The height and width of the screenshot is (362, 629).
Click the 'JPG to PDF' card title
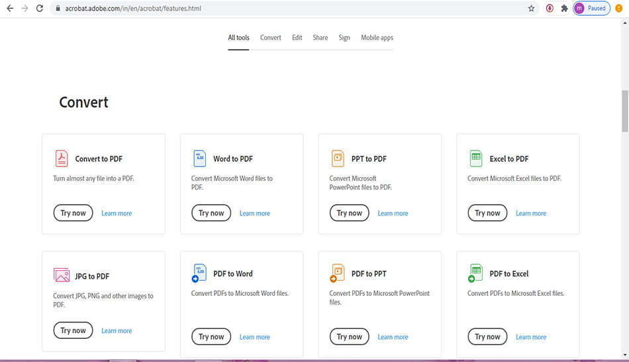pos(92,276)
